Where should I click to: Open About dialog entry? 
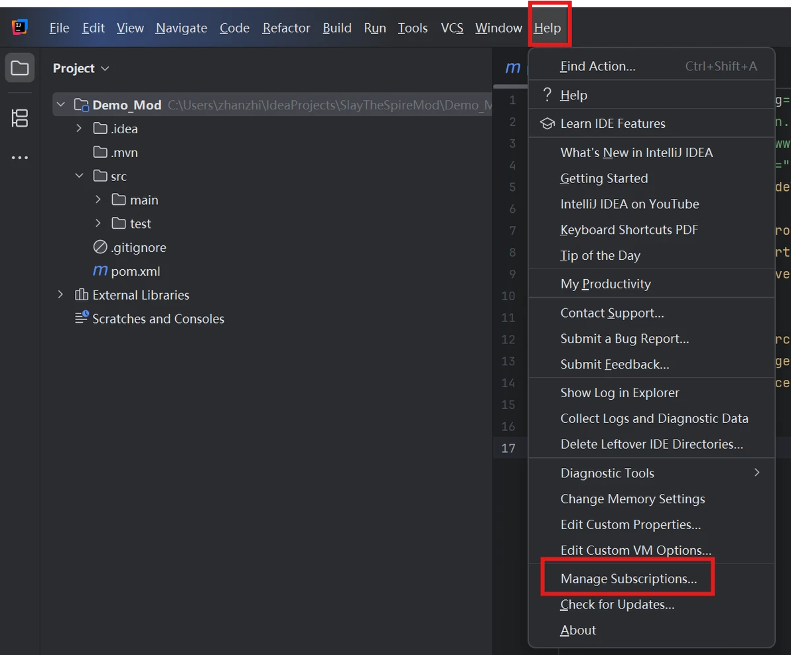pos(652,630)
